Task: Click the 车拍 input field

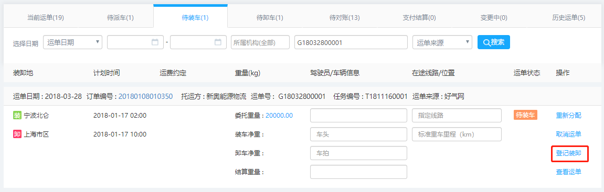Action: 358,153
